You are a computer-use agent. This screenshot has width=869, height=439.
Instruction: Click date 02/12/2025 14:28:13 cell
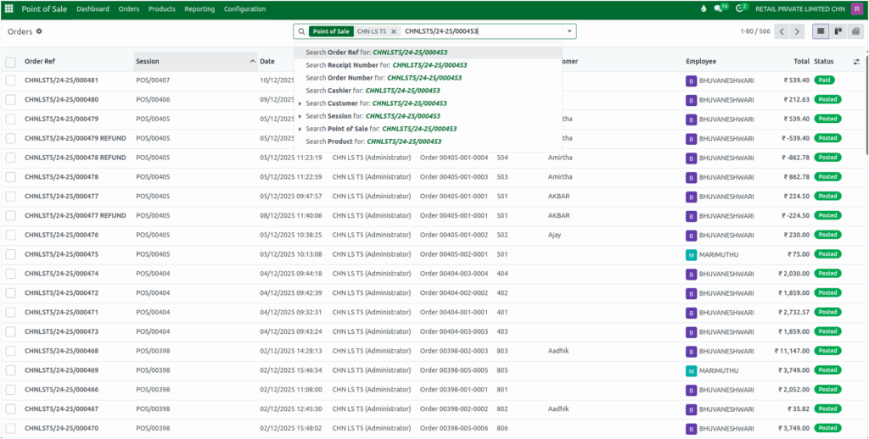pyautogui.click(x=291, y=351)
